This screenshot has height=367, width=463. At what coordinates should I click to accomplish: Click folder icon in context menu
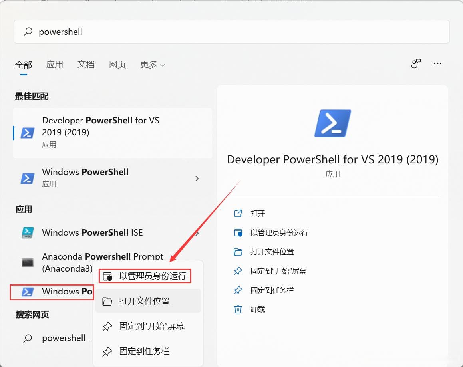click(x=107, y=302)
